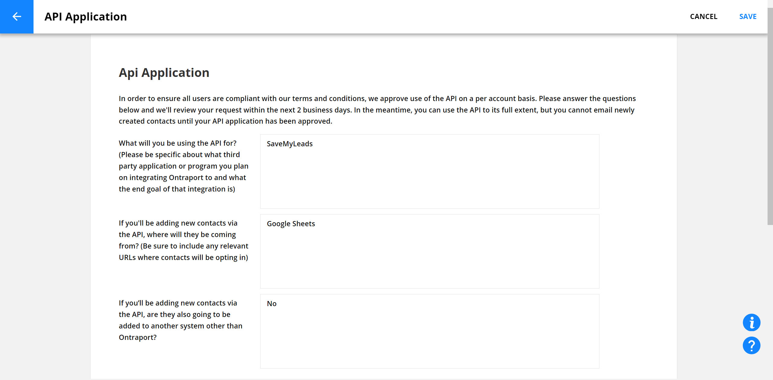Open the blue question mark help icon
The image size is (773, 380).
(751, 345)
